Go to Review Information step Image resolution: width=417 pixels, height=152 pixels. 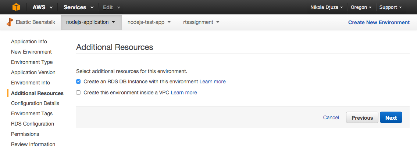33,144
